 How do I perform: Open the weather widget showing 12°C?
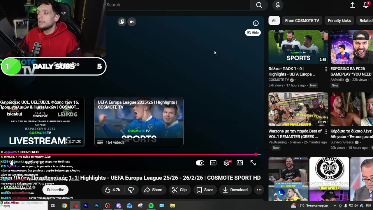coord(309,206)
